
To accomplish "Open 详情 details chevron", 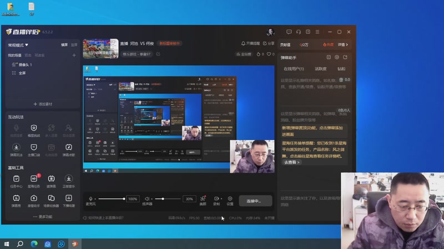I will (342, 45).
